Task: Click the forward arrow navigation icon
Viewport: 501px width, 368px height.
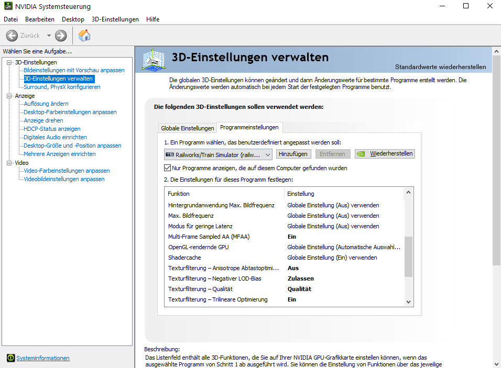Action: pos(61,36)
